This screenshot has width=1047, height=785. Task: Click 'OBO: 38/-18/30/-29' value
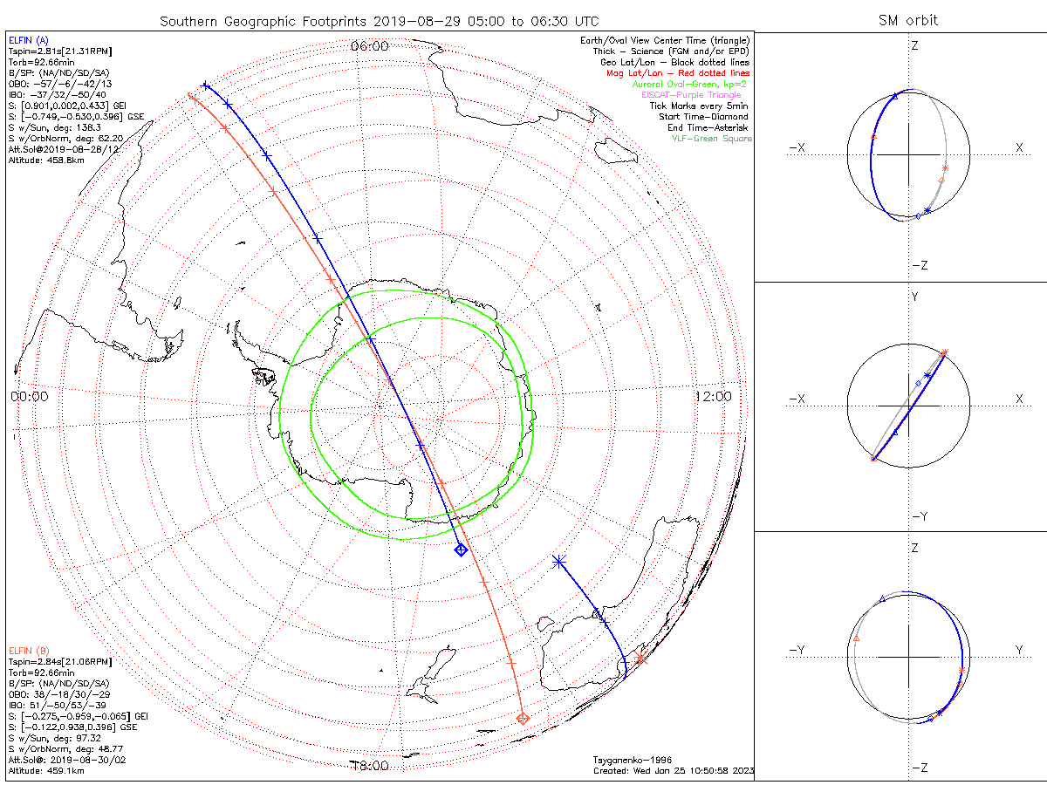tap(58, 694)
